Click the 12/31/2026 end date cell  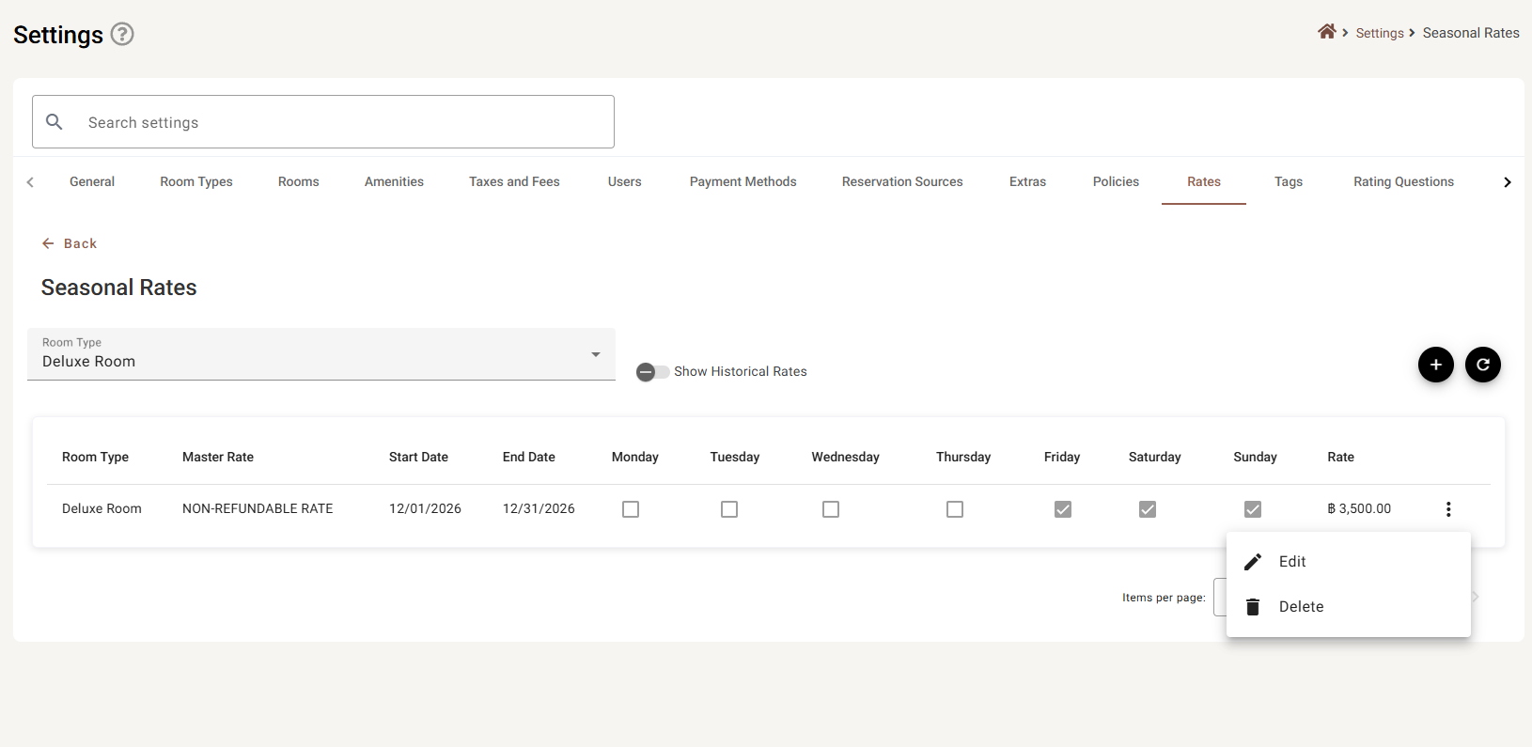click(539, 509)
